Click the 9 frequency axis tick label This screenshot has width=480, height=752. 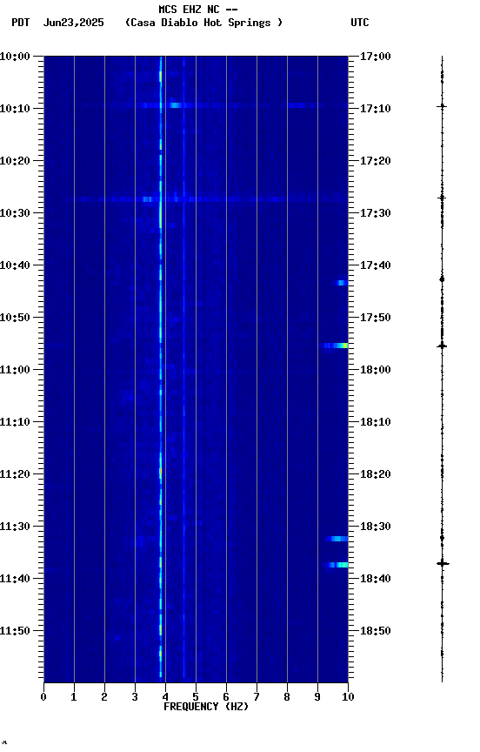317,697
